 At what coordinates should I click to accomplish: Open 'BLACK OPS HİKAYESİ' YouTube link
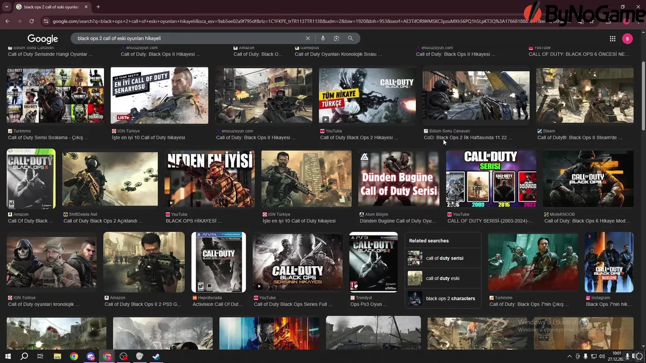point(194,221)
